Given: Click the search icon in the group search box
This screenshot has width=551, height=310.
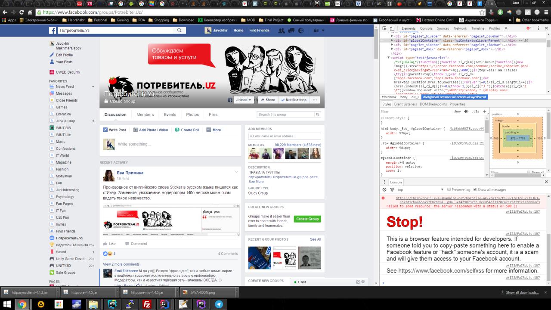Looking at the screenshot, I should point(318,115).
